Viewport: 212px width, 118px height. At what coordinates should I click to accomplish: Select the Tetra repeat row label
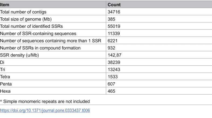5,77
